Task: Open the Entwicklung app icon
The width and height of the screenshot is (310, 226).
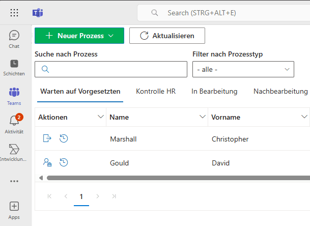Action: [x=14, y=149]
